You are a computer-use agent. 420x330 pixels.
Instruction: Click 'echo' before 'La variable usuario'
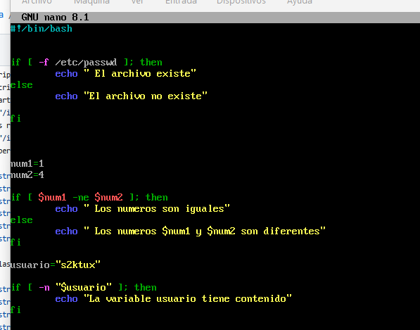coord(66,298)
